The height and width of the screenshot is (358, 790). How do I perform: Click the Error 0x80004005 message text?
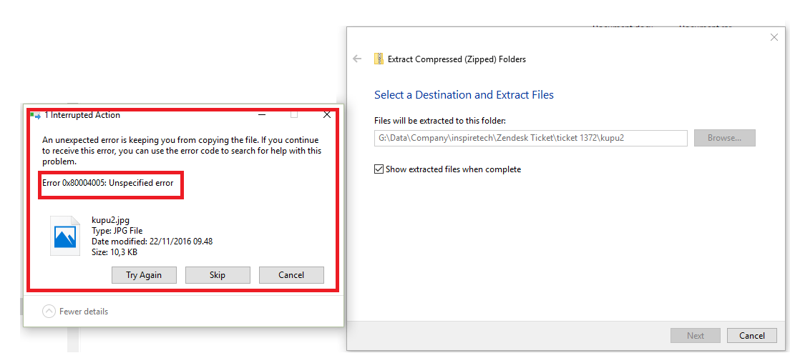coord(108,184)
